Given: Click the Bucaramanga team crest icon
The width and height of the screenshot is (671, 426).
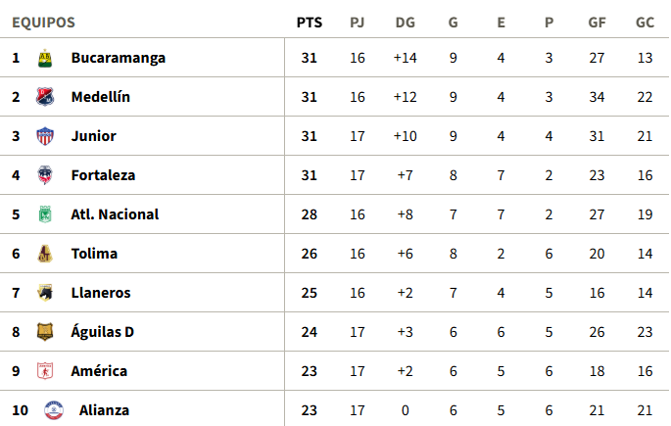Looking at the screenshot, I should (44, 59).
